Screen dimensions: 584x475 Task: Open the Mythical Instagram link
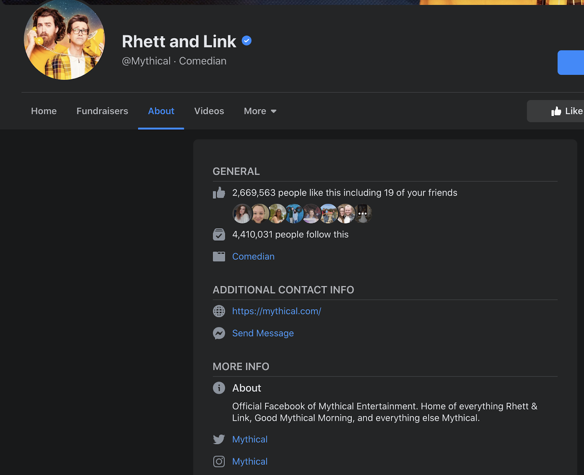point(250,461)
